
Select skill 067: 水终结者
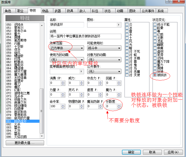point(23,78)
